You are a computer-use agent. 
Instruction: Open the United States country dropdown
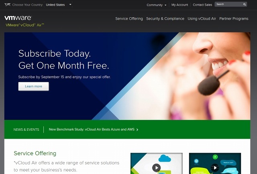coord(59,5)
